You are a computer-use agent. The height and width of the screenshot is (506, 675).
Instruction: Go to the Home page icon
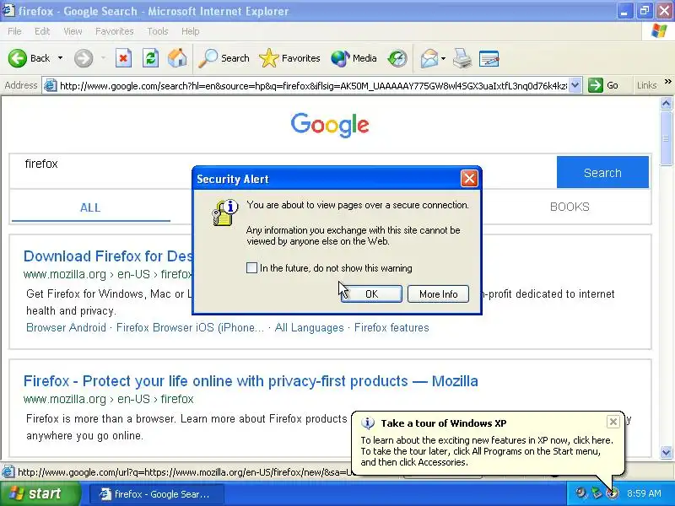pyautogui.click(x=177, y=58)
